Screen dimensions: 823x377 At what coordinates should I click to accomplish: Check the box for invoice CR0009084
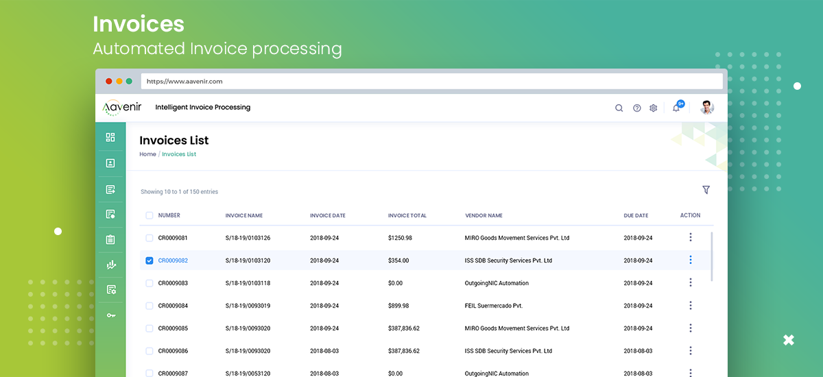(x=150, y=306)
